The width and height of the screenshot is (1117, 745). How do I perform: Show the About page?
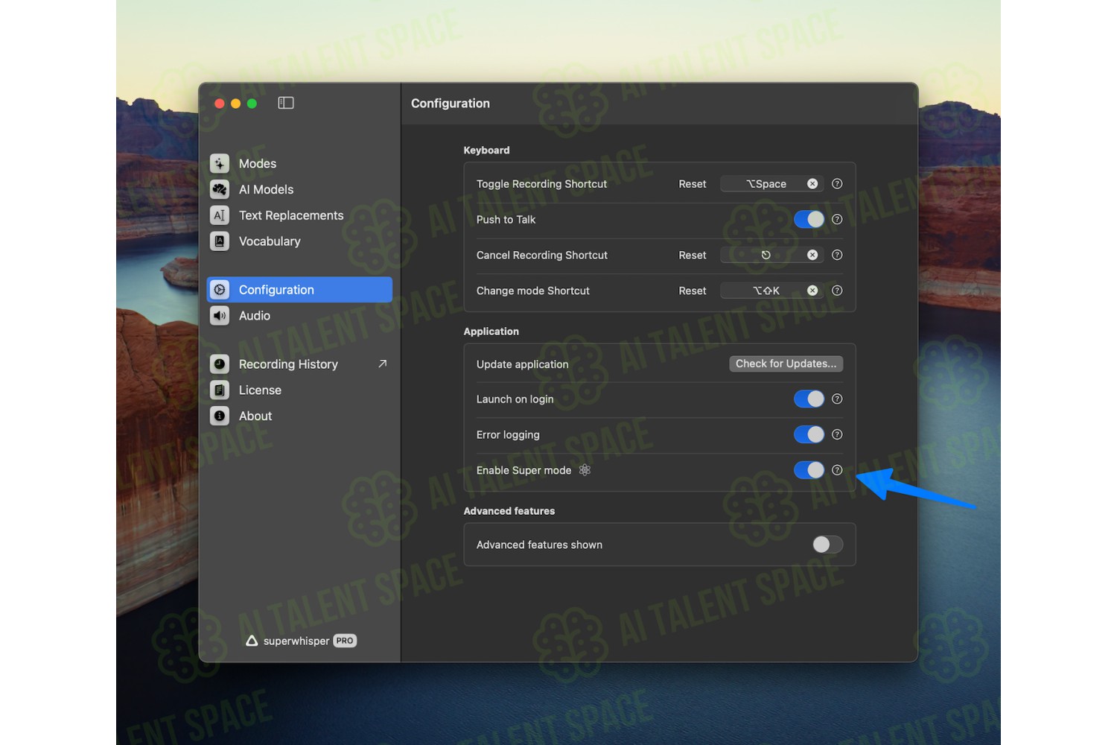299,416
